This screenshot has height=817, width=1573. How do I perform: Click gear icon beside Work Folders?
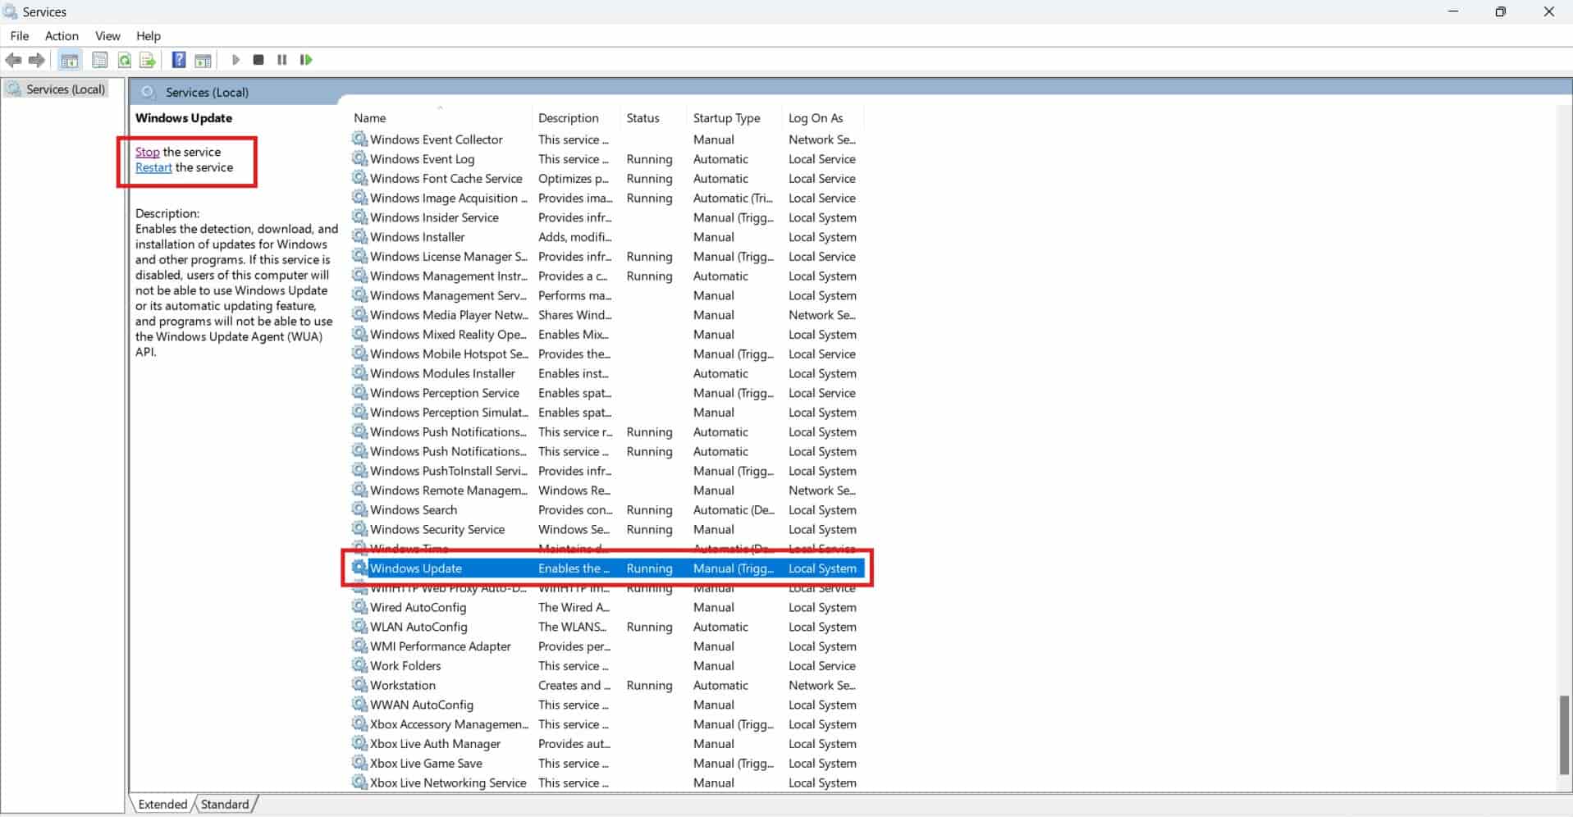click(x=359, y=665)
